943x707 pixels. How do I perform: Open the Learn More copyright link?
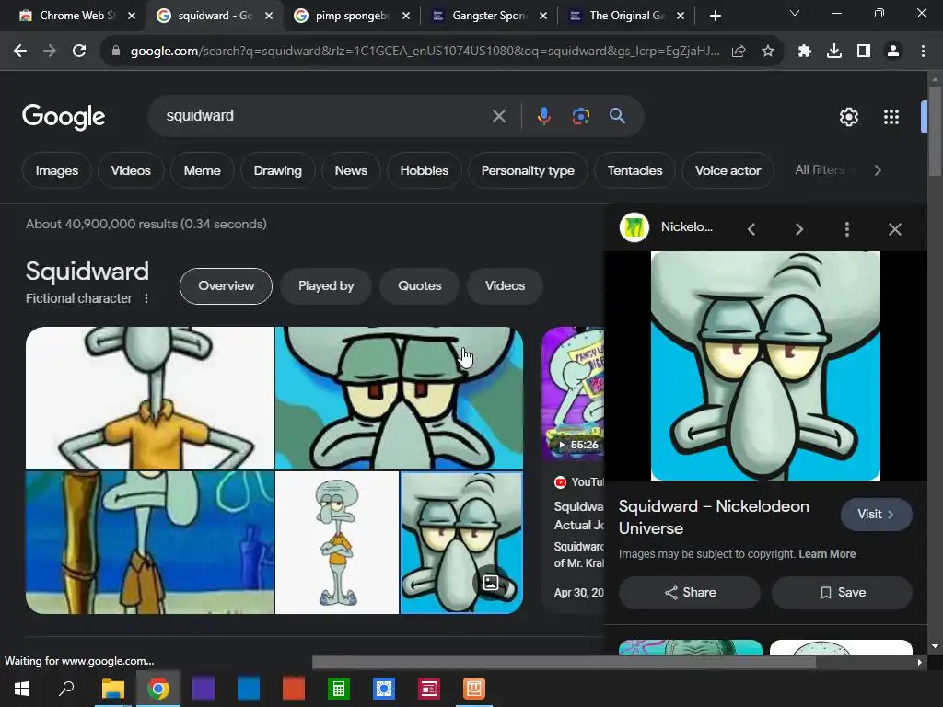[x=827, y=554]
